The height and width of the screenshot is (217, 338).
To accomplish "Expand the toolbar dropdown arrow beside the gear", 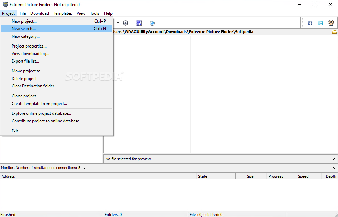I will tap(118, 23).
